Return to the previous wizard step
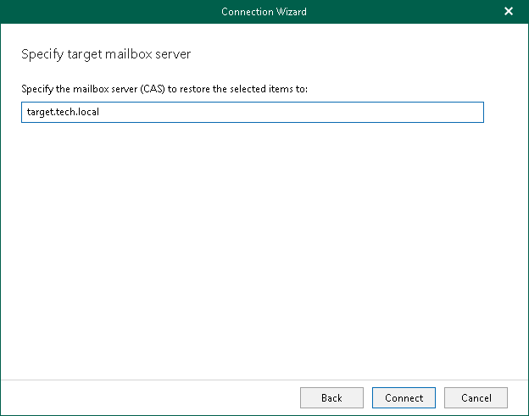Viewport: 529px width, 416px height. 331,397
